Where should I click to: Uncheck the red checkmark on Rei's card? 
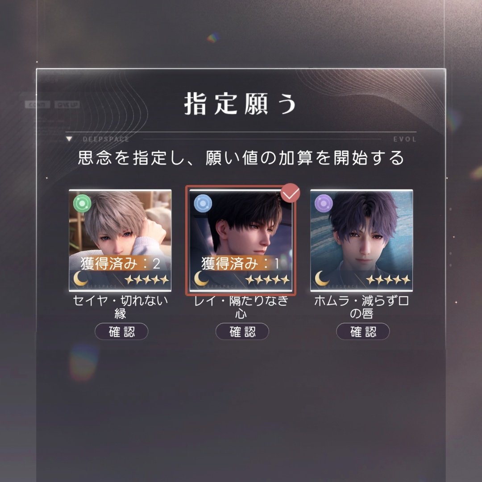(x=291, y=193)
